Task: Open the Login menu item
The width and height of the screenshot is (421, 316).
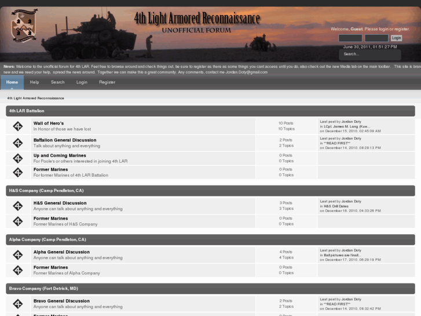Action: 82,82
